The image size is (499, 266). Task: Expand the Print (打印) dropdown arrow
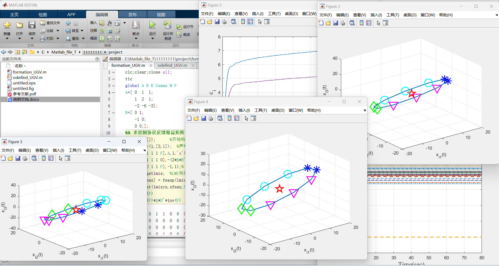pos(58,38)
